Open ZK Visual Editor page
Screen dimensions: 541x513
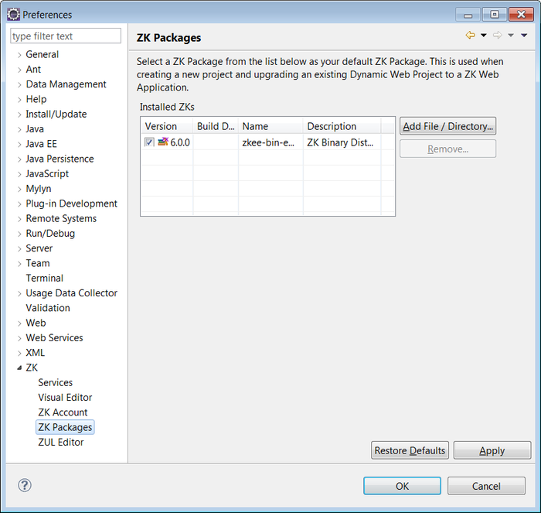click(x=65, y=397)
